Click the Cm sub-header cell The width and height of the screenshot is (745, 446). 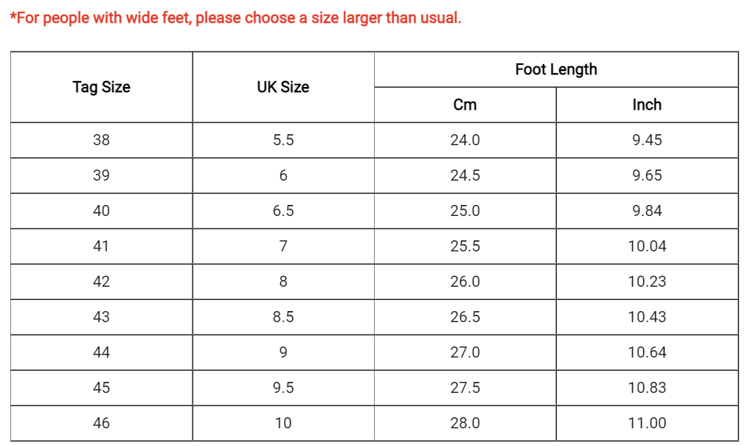point(465,105)
